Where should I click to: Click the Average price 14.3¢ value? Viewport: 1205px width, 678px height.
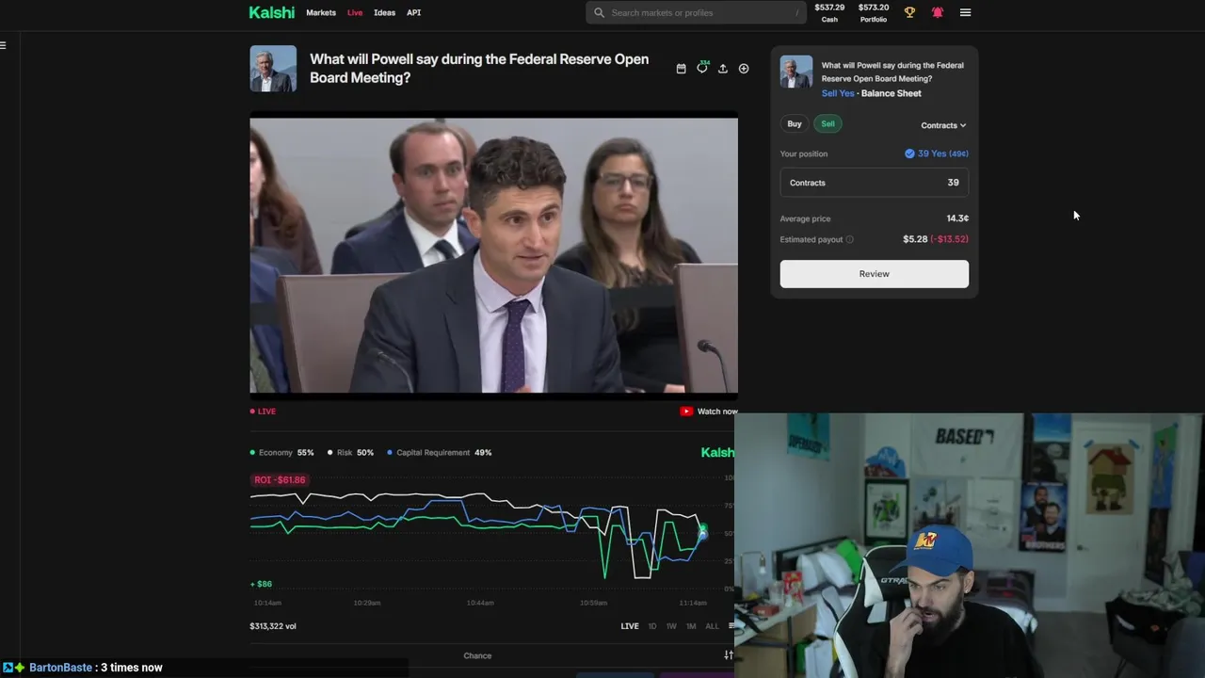point(957,218)
